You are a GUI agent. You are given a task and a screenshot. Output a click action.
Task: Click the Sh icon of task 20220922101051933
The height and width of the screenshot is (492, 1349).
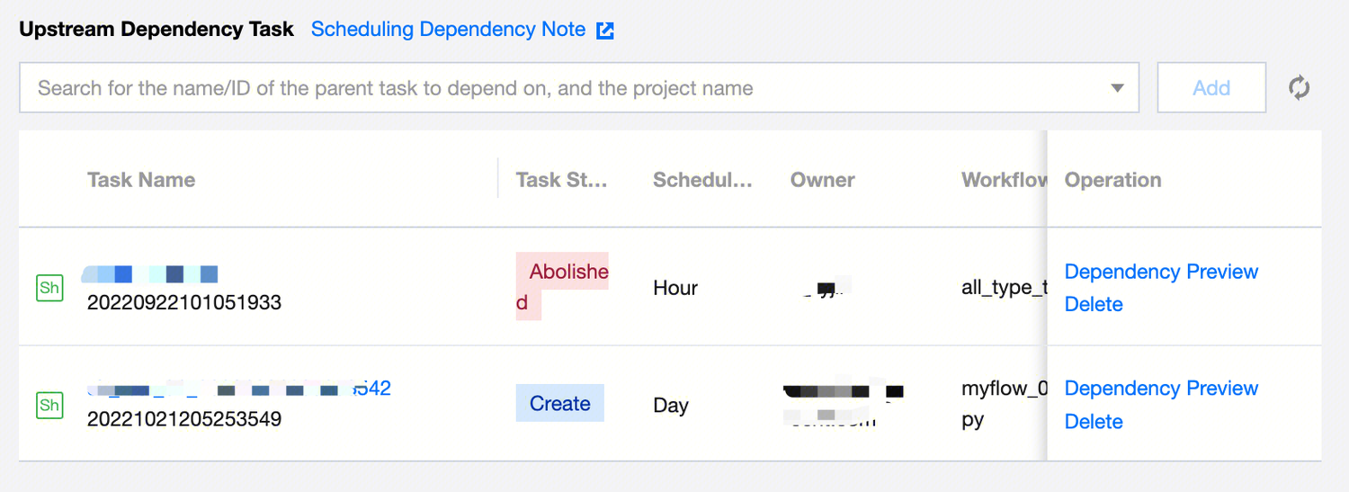click(49, 288)
